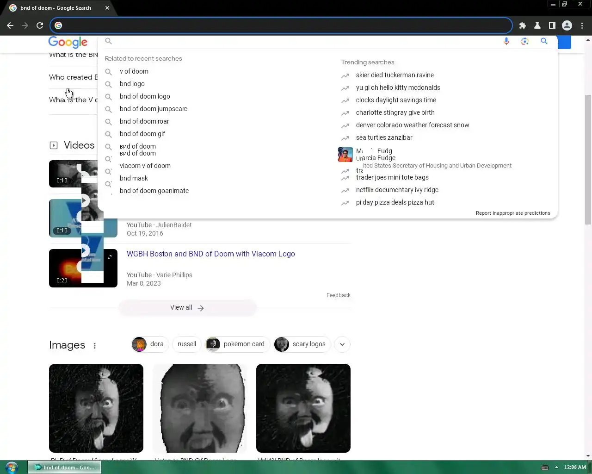Select trending search 'sea turtles zanzibar'
The width and height of the screenshot is (592, 474).
pyautogui.click(x=384, y=137)
